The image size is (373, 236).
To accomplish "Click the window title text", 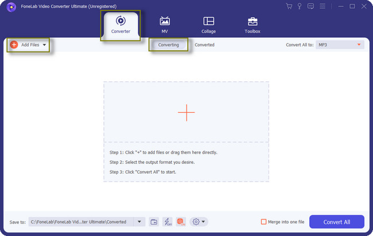I will 69,6.
